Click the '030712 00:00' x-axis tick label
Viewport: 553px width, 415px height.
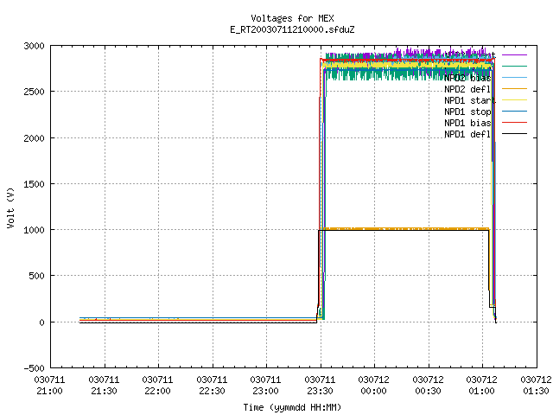coord(373,386)
